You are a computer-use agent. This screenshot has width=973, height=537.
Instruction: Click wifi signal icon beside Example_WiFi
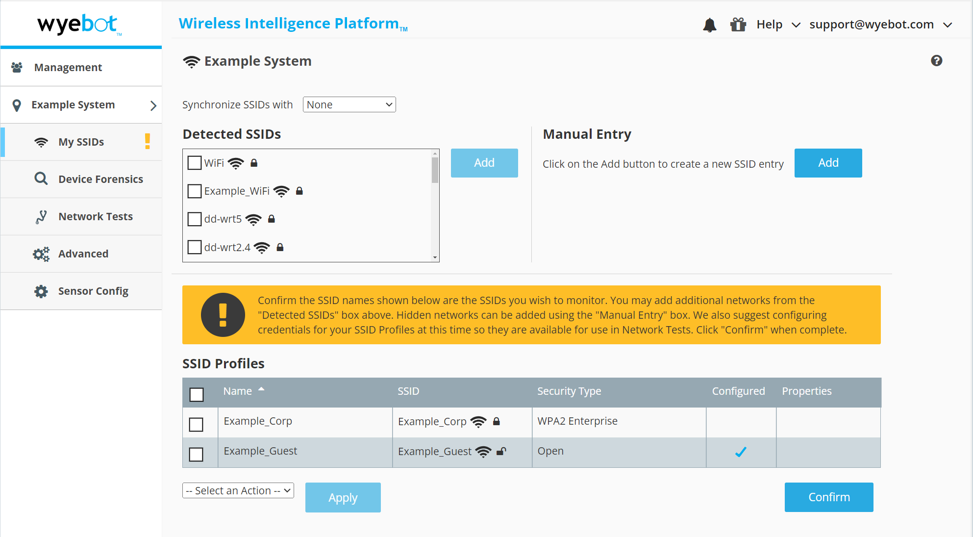click(281, 191)
